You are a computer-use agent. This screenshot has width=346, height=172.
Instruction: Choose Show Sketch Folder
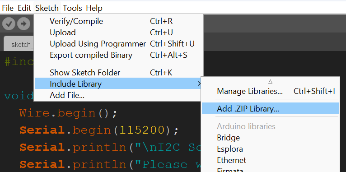118,73
